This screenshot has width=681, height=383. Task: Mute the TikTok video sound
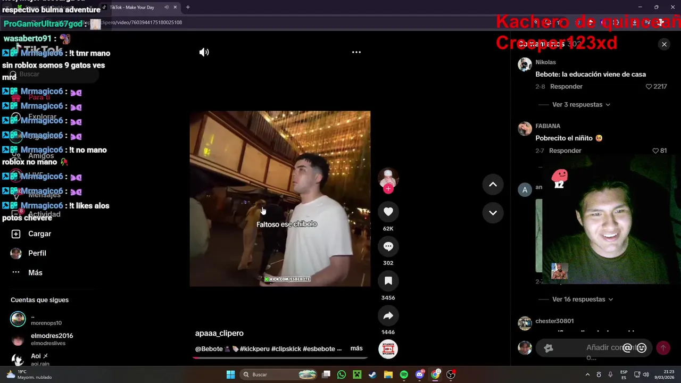click(x=204, y=52)
